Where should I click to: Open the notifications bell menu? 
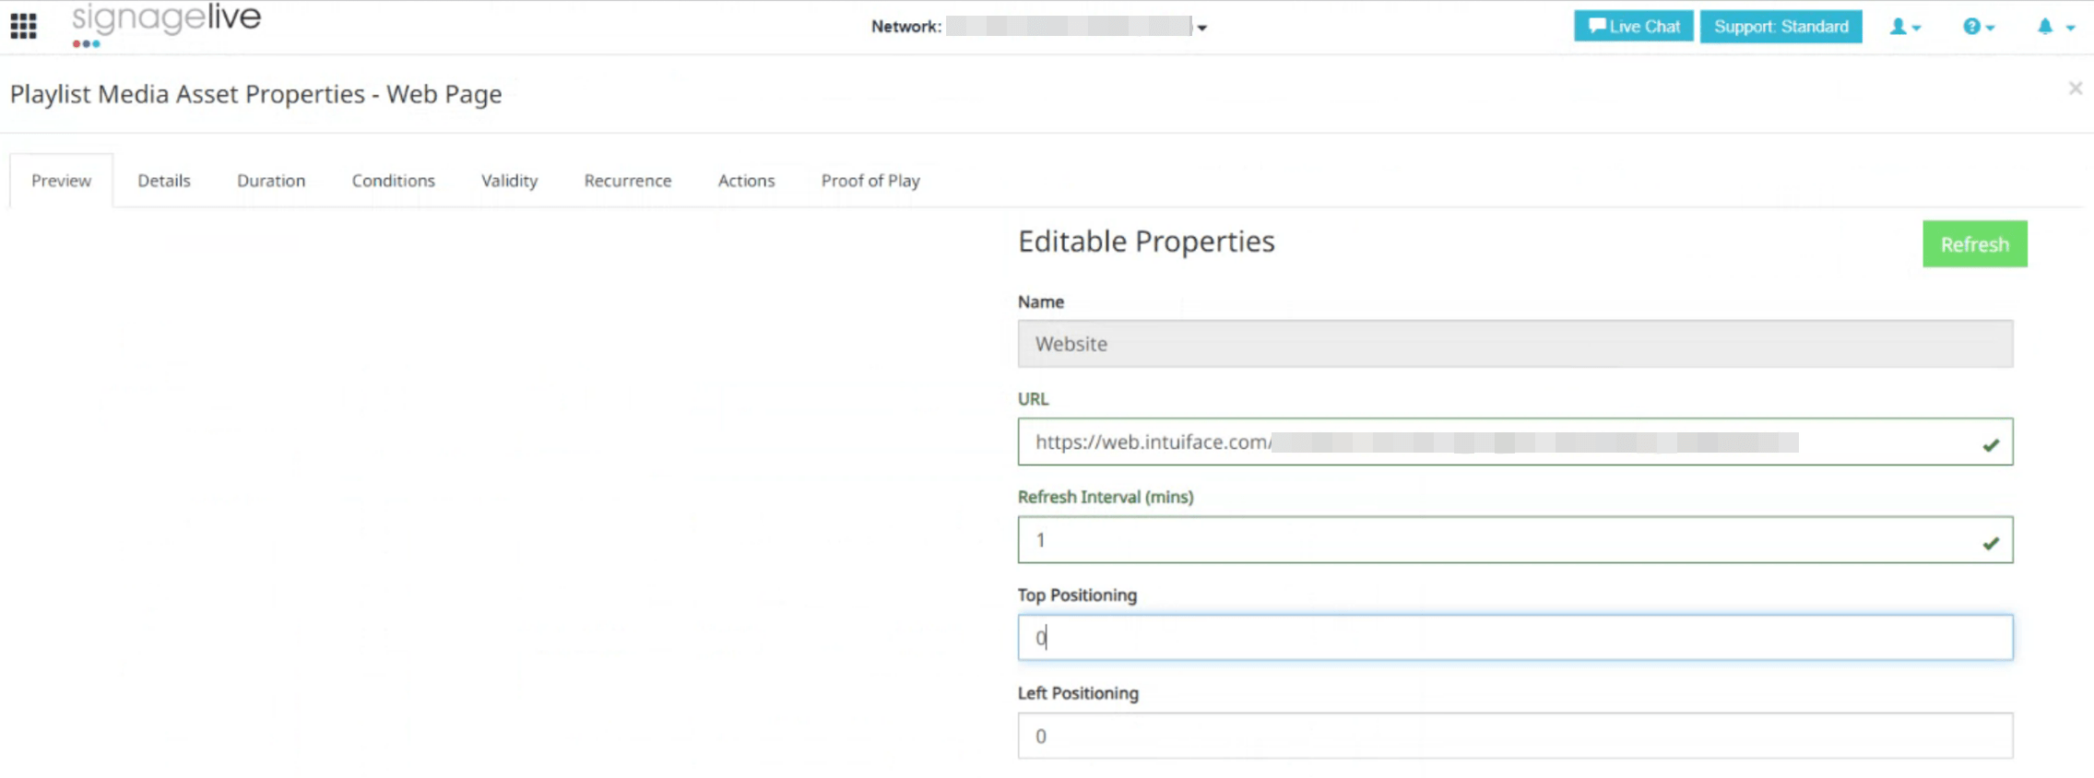[x=2054, y=27]
